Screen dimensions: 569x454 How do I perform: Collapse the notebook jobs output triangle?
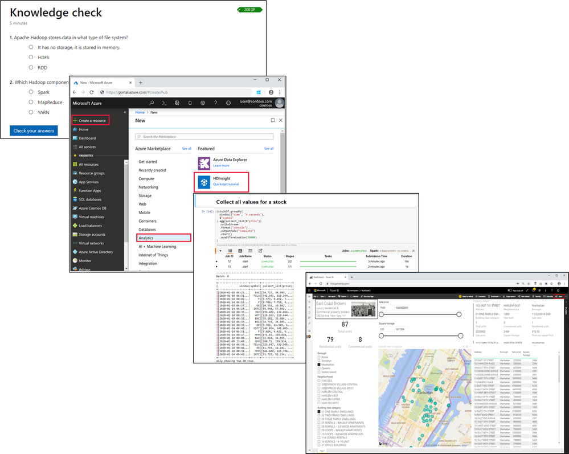pyautogui.click(x=220, y=251)
